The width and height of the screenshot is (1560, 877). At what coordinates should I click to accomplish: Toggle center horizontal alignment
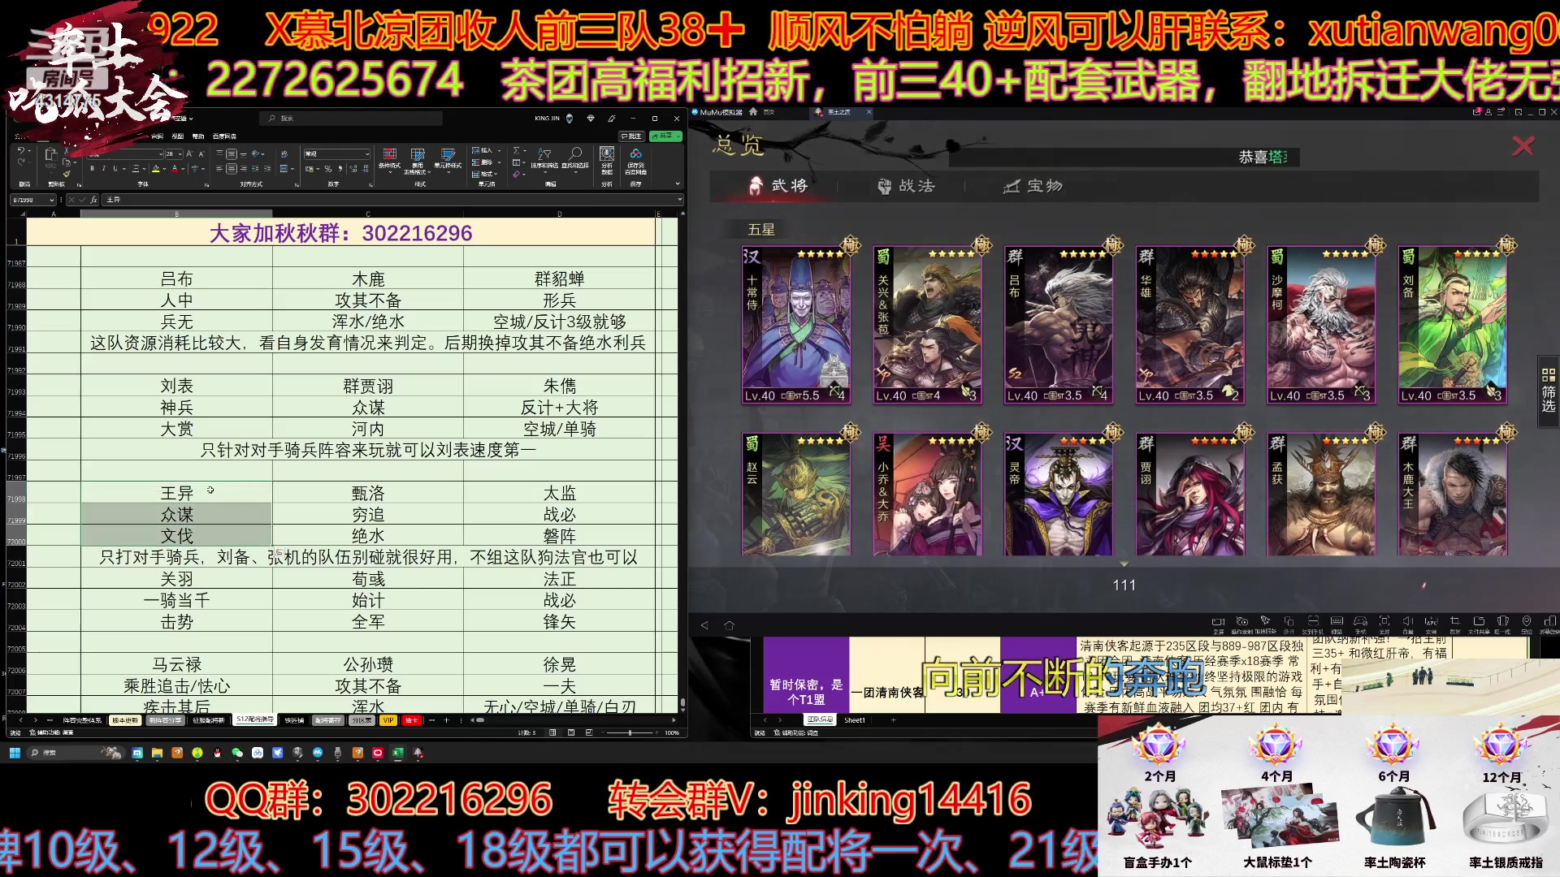click(232, 169)
